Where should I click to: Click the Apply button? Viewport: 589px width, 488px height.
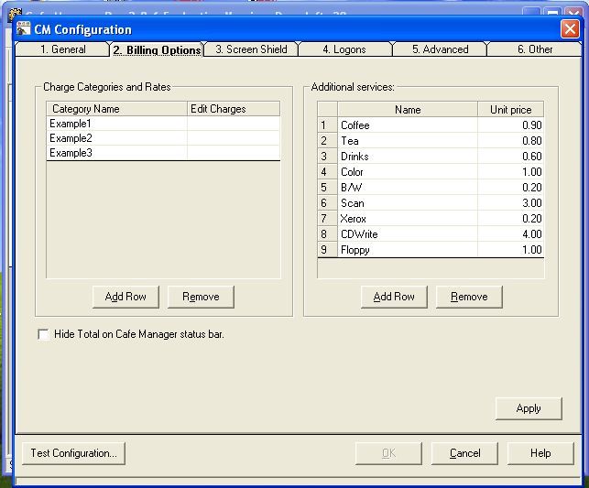(529, 408)
